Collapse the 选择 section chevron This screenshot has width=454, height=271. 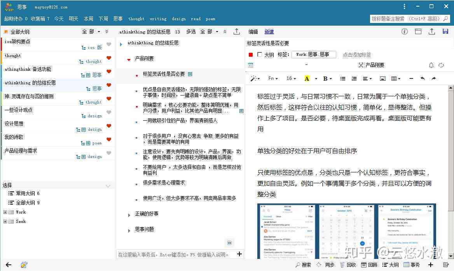point(108,186)
